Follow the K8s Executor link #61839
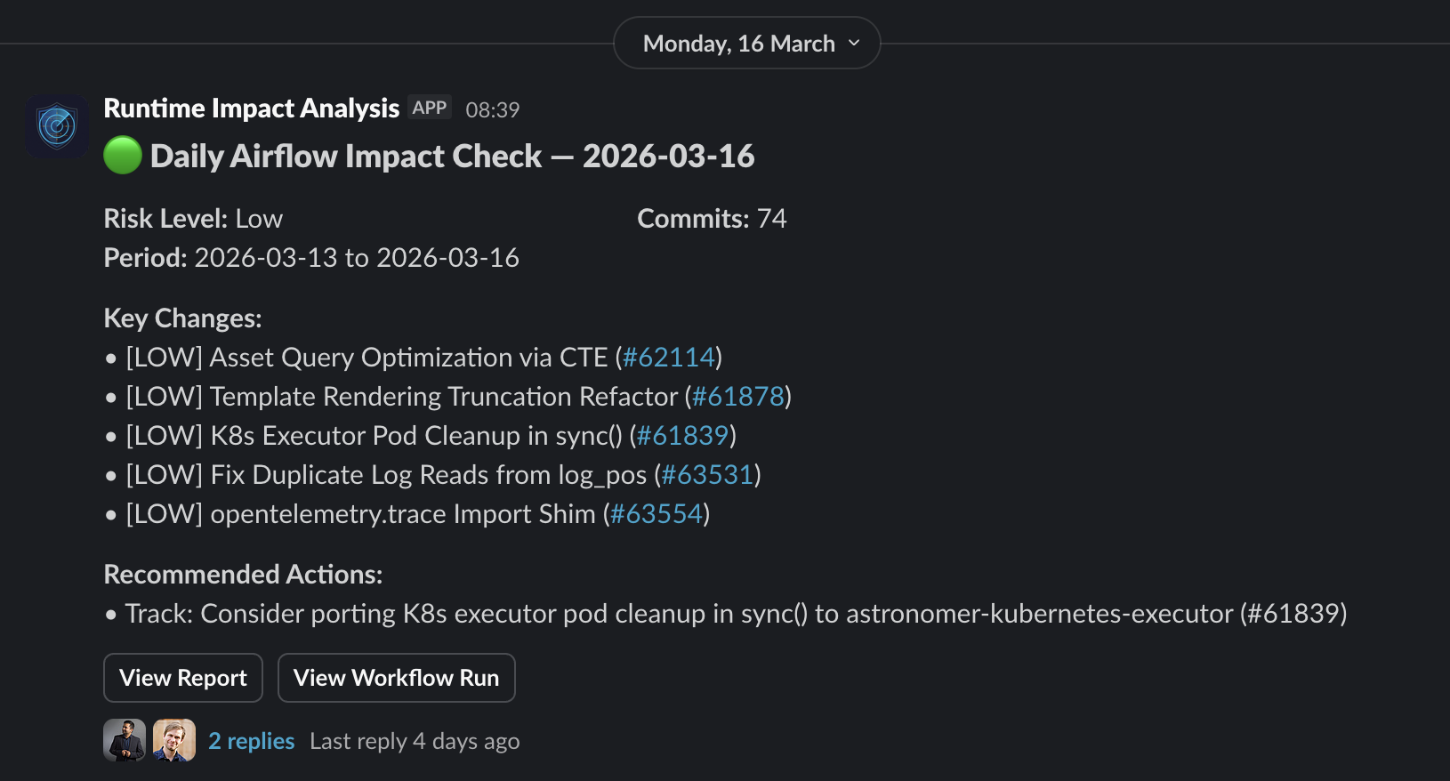Viewport: 1450px width, 781px height. pos(683,436)
